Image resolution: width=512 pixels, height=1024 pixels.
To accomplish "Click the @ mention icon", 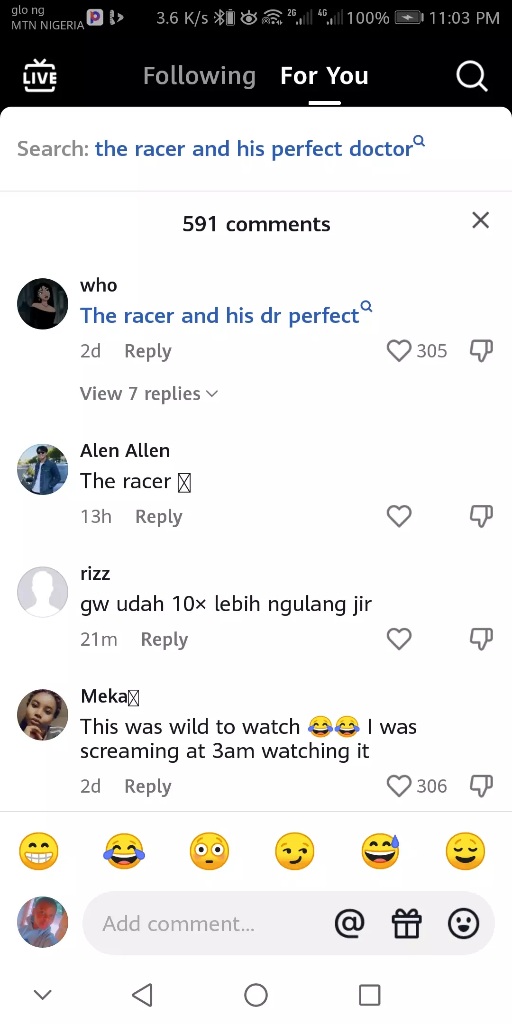I will click(349, 923).
